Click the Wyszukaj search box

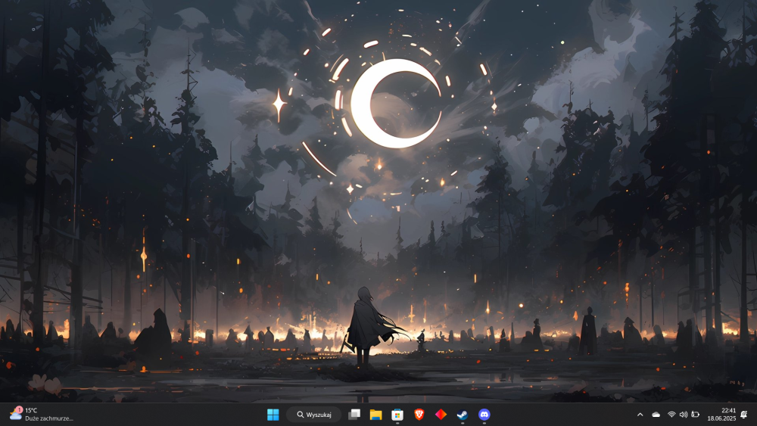point(314,415)
